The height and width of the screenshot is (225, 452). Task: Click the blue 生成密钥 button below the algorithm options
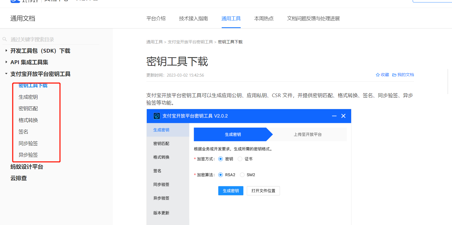(231, 191)
